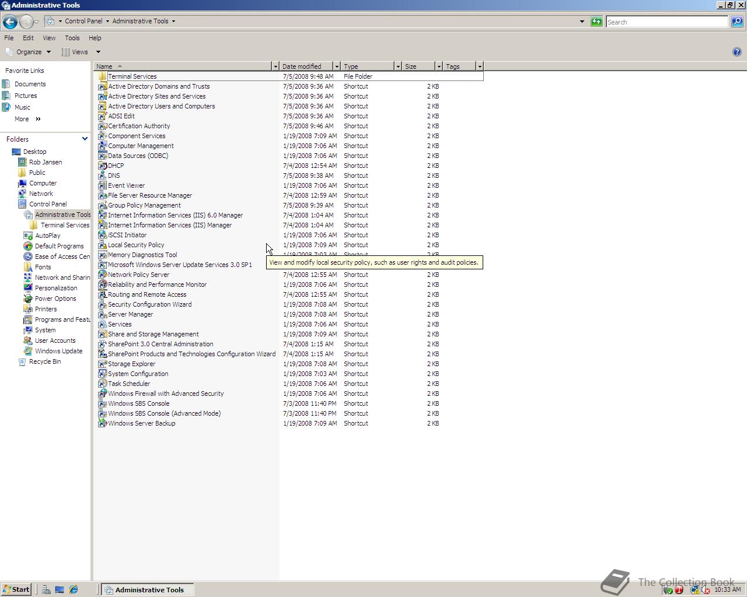Select the Terminal Services folder icon
747x597 pixels.
(x=102, y=76)
